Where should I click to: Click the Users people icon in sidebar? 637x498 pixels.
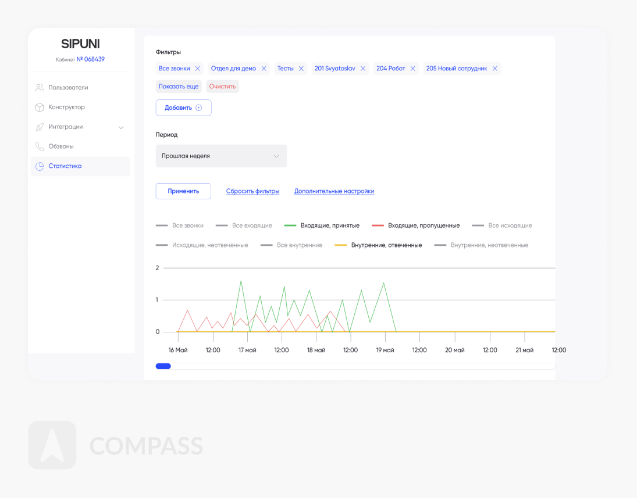click(x=40, y=88)
